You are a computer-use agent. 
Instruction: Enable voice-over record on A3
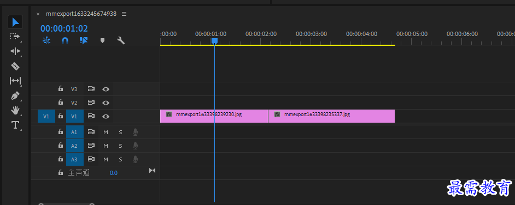(135, 159)
